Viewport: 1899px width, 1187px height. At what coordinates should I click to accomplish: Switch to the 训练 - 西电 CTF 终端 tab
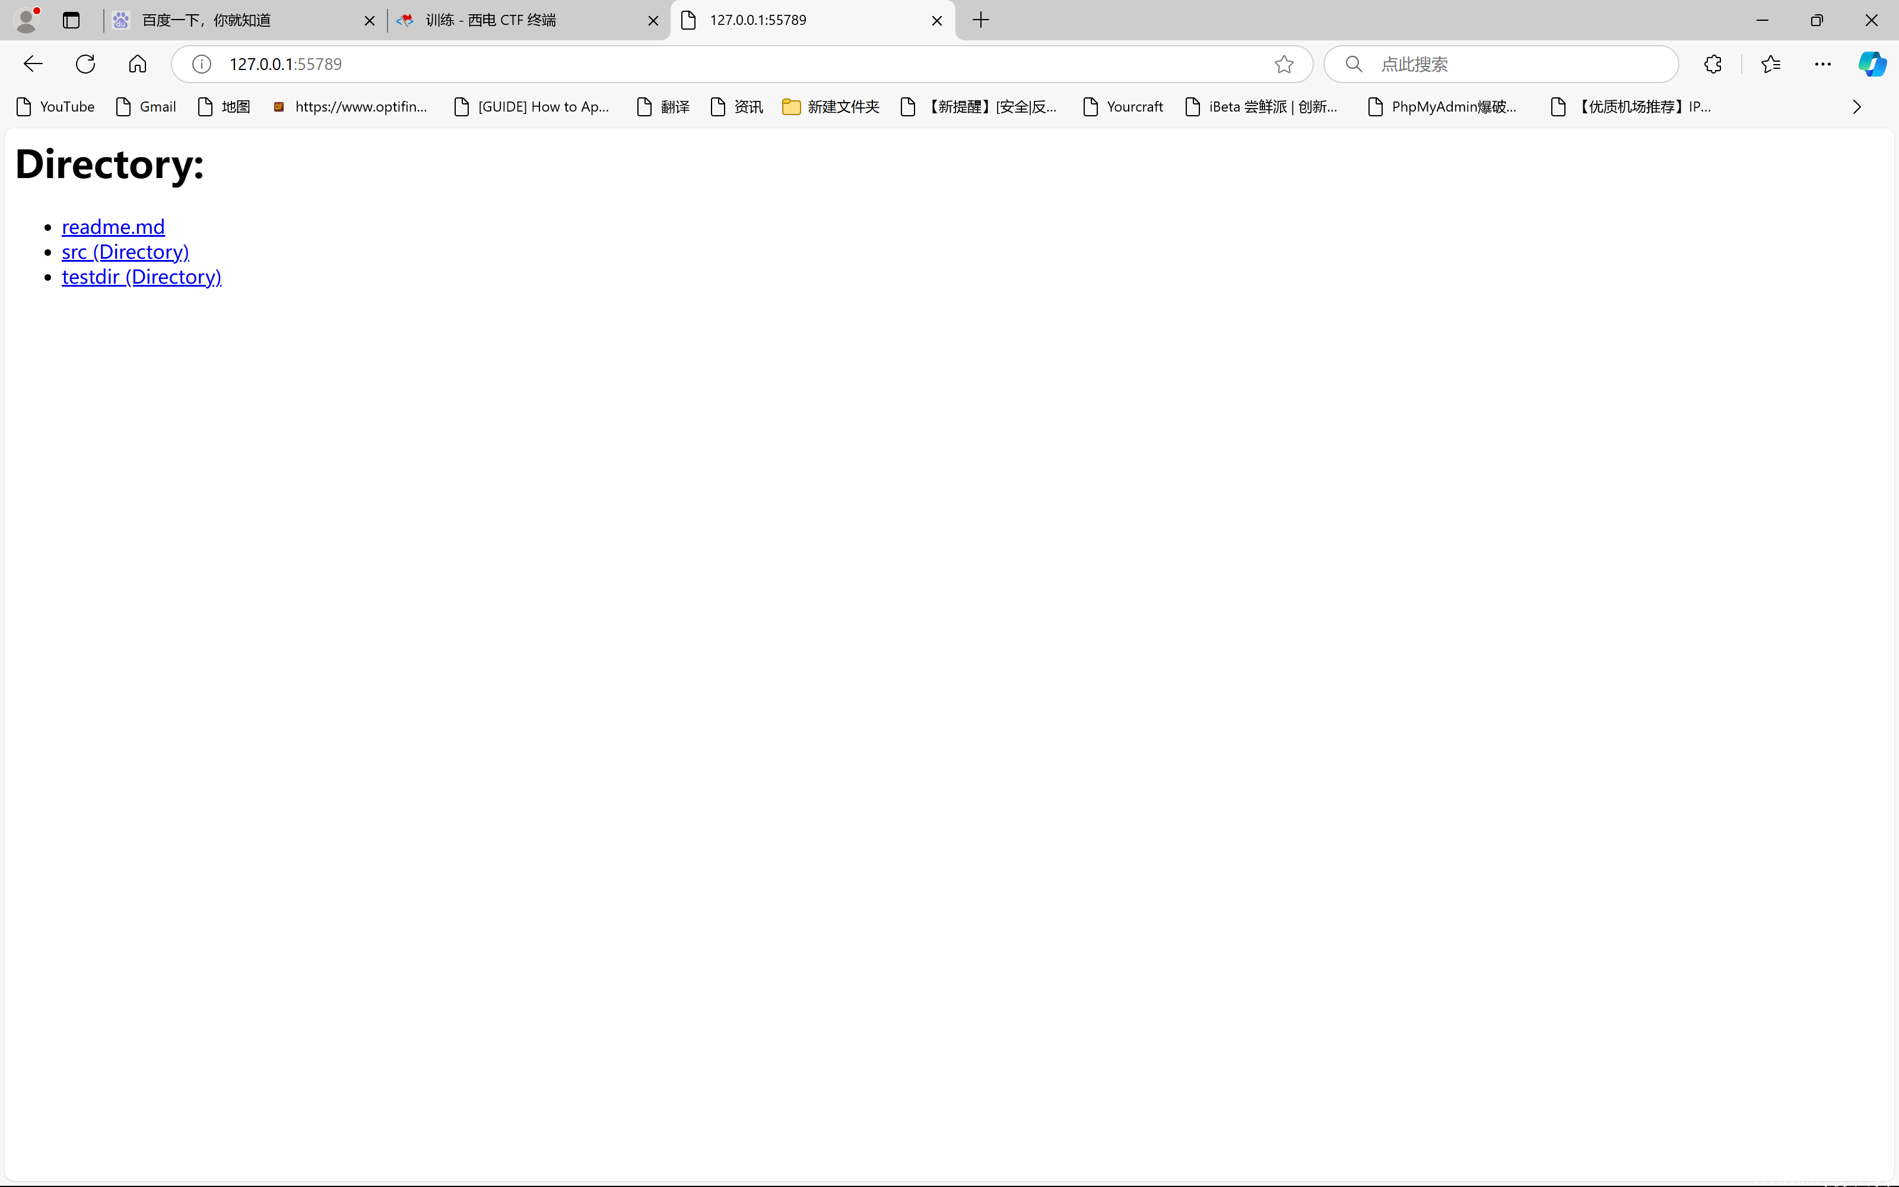528,20
